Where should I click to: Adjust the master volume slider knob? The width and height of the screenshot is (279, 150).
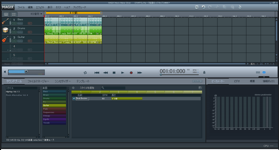(26, 71)
